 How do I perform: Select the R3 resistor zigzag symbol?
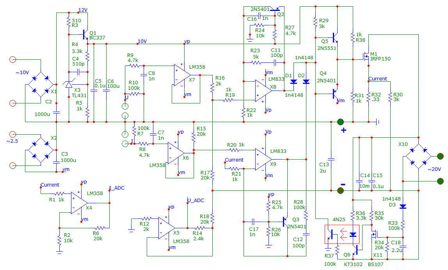coord(69,22)
